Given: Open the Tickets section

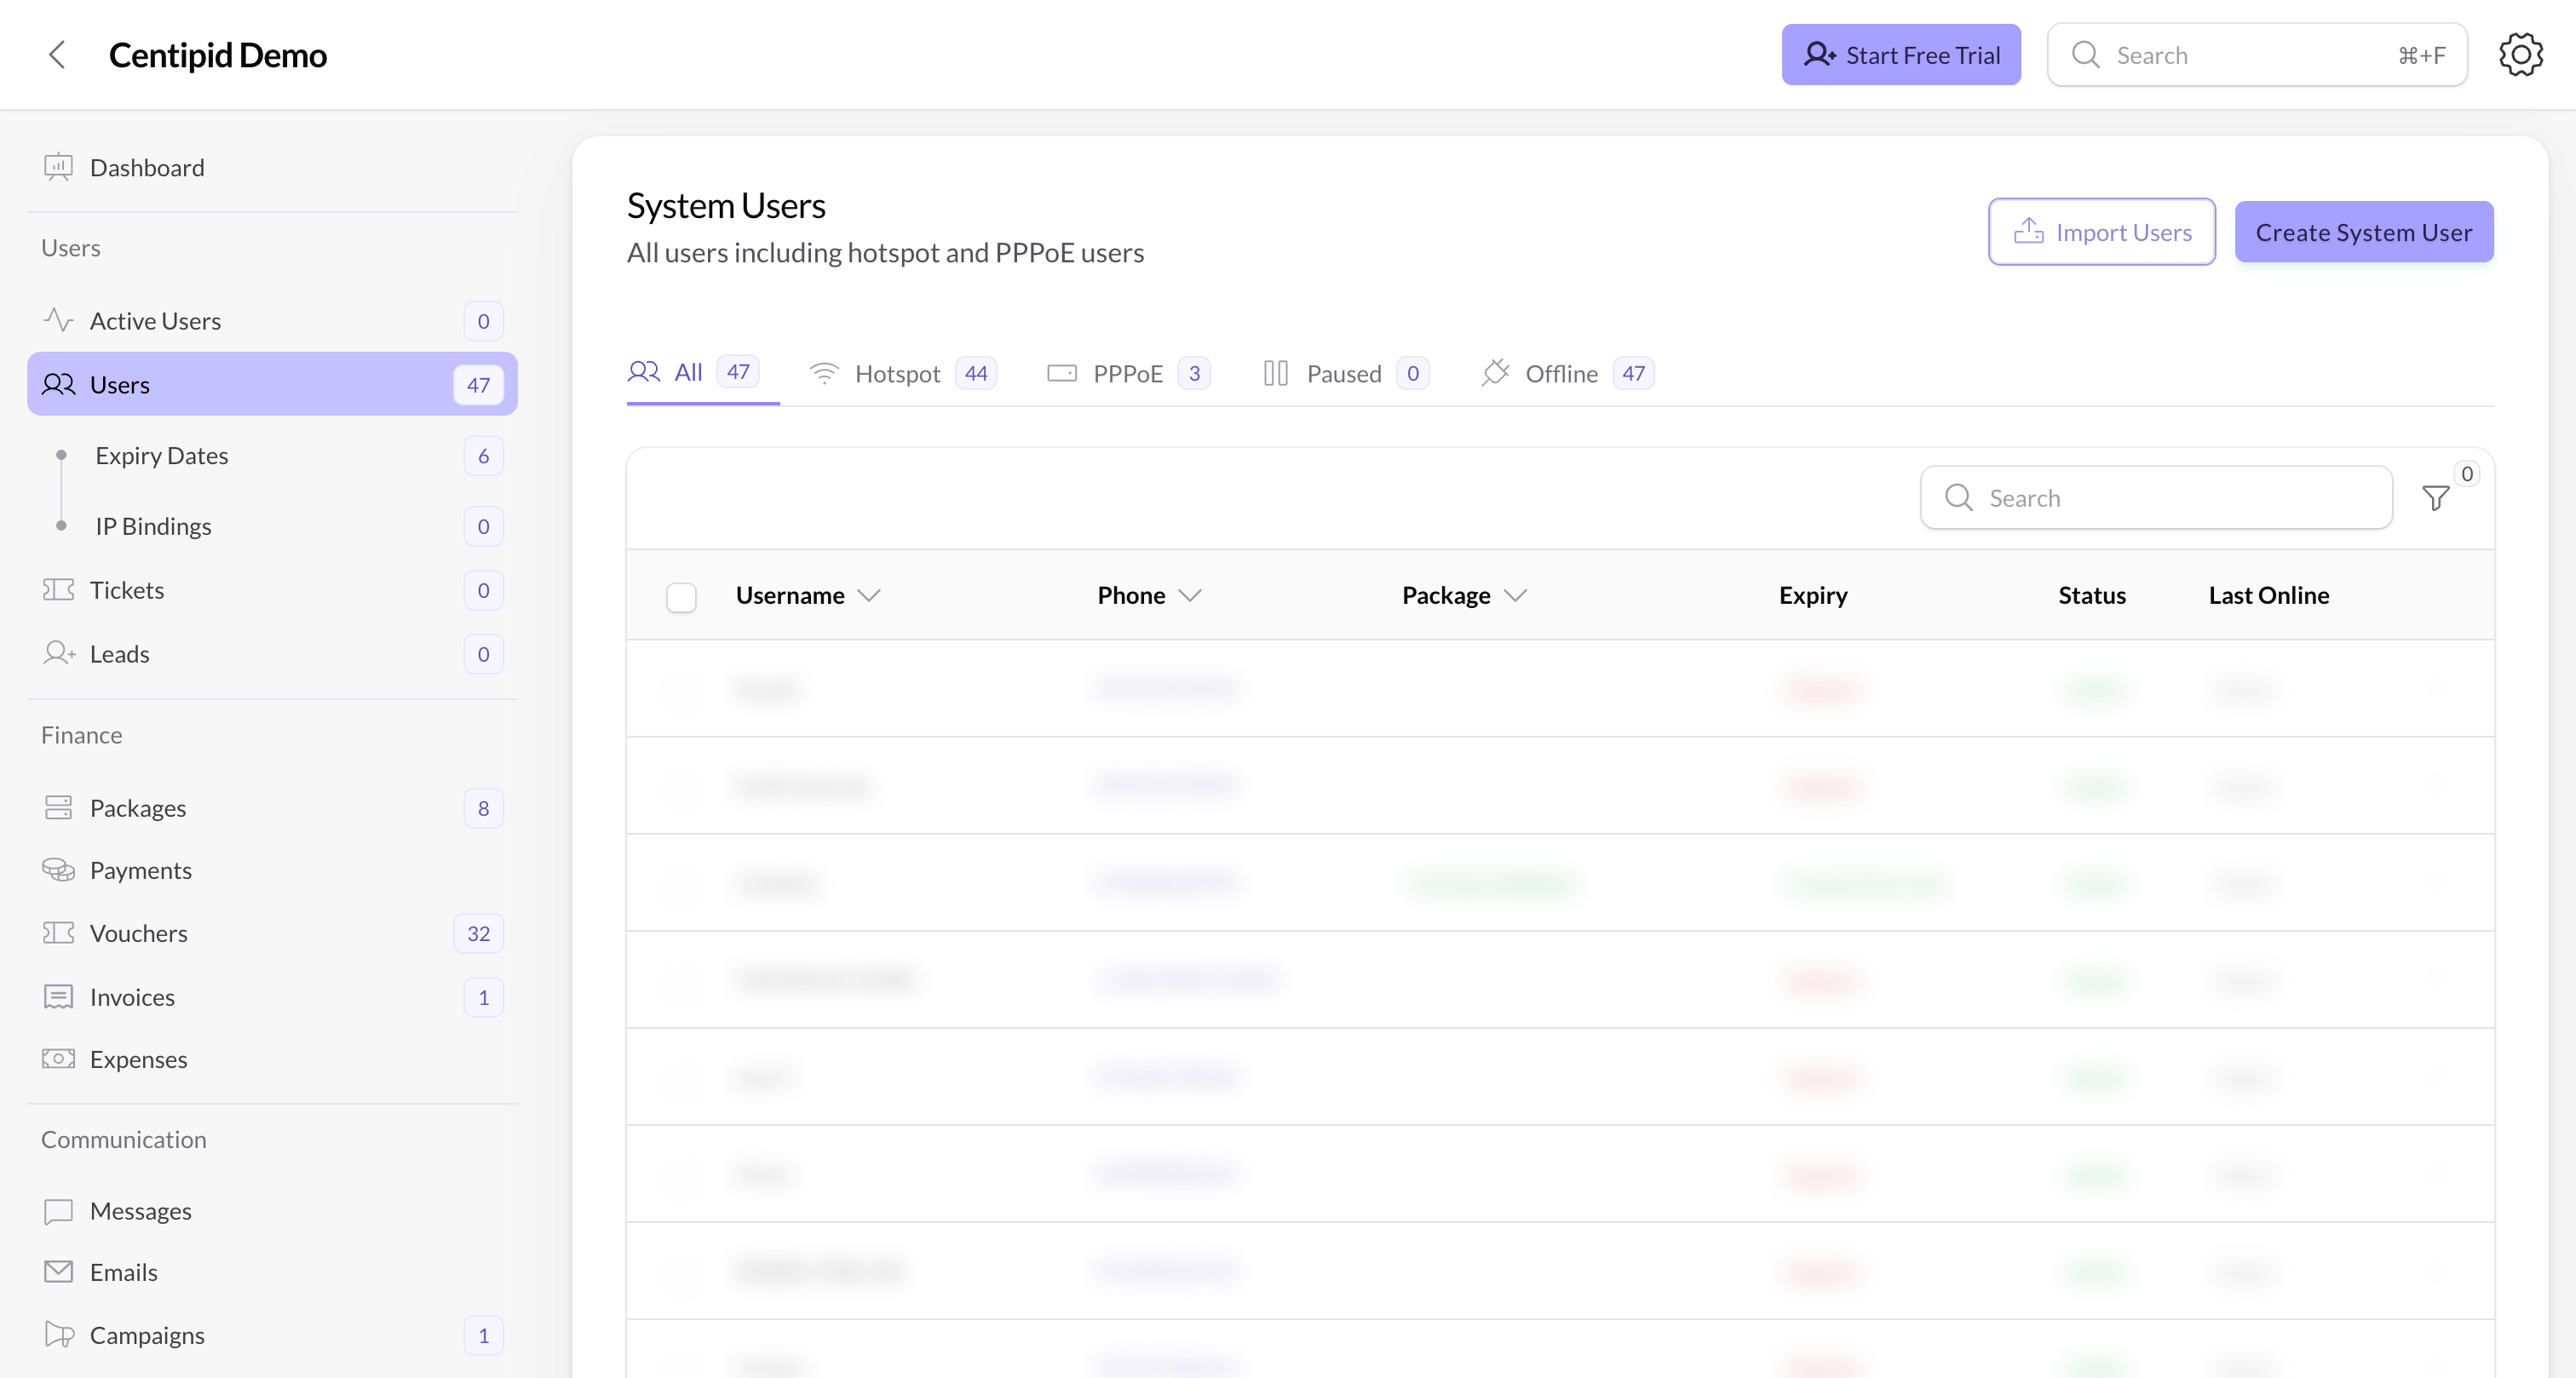Looking at the screenshot, I should point(127,589).
